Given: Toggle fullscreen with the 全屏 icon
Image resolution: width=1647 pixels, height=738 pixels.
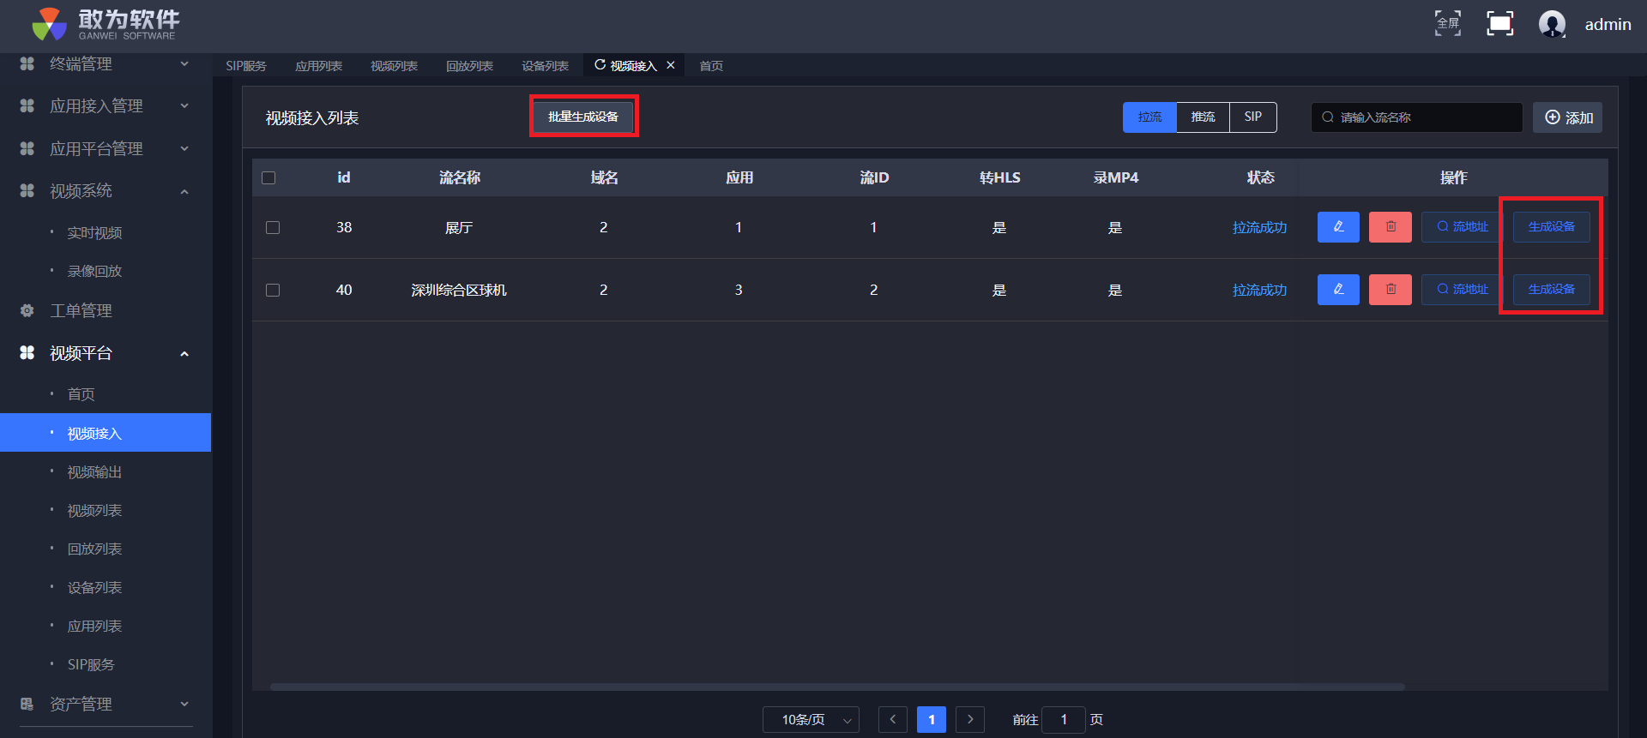Looking at the screenshot, I should tap(1448, 23).
